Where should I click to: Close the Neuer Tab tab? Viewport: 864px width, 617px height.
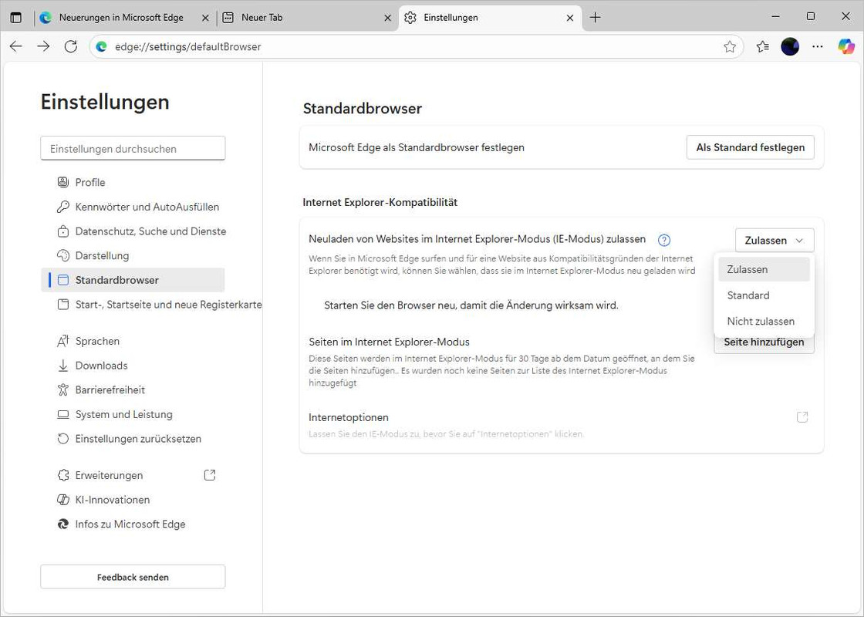click(x=387, y=18)
